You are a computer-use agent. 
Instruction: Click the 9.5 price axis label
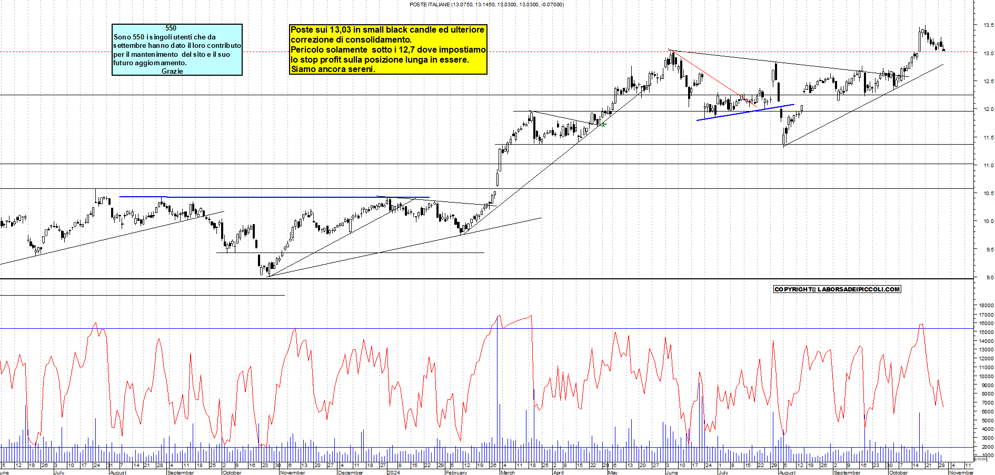pos(989,250)
